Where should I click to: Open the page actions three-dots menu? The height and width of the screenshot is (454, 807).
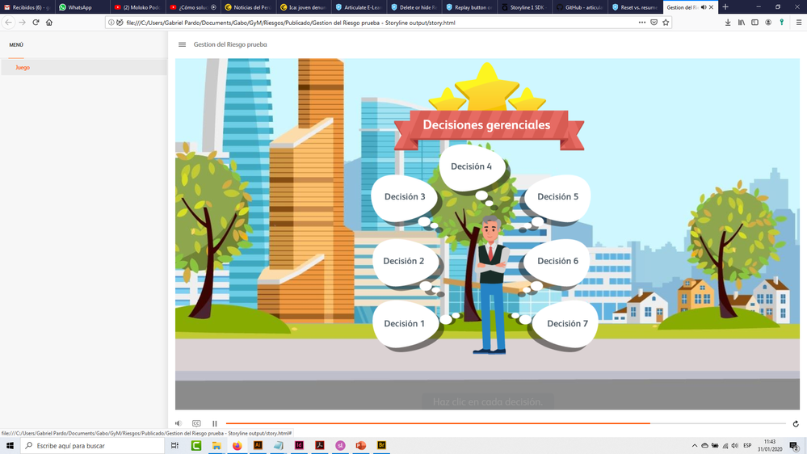tap(642, 23)
